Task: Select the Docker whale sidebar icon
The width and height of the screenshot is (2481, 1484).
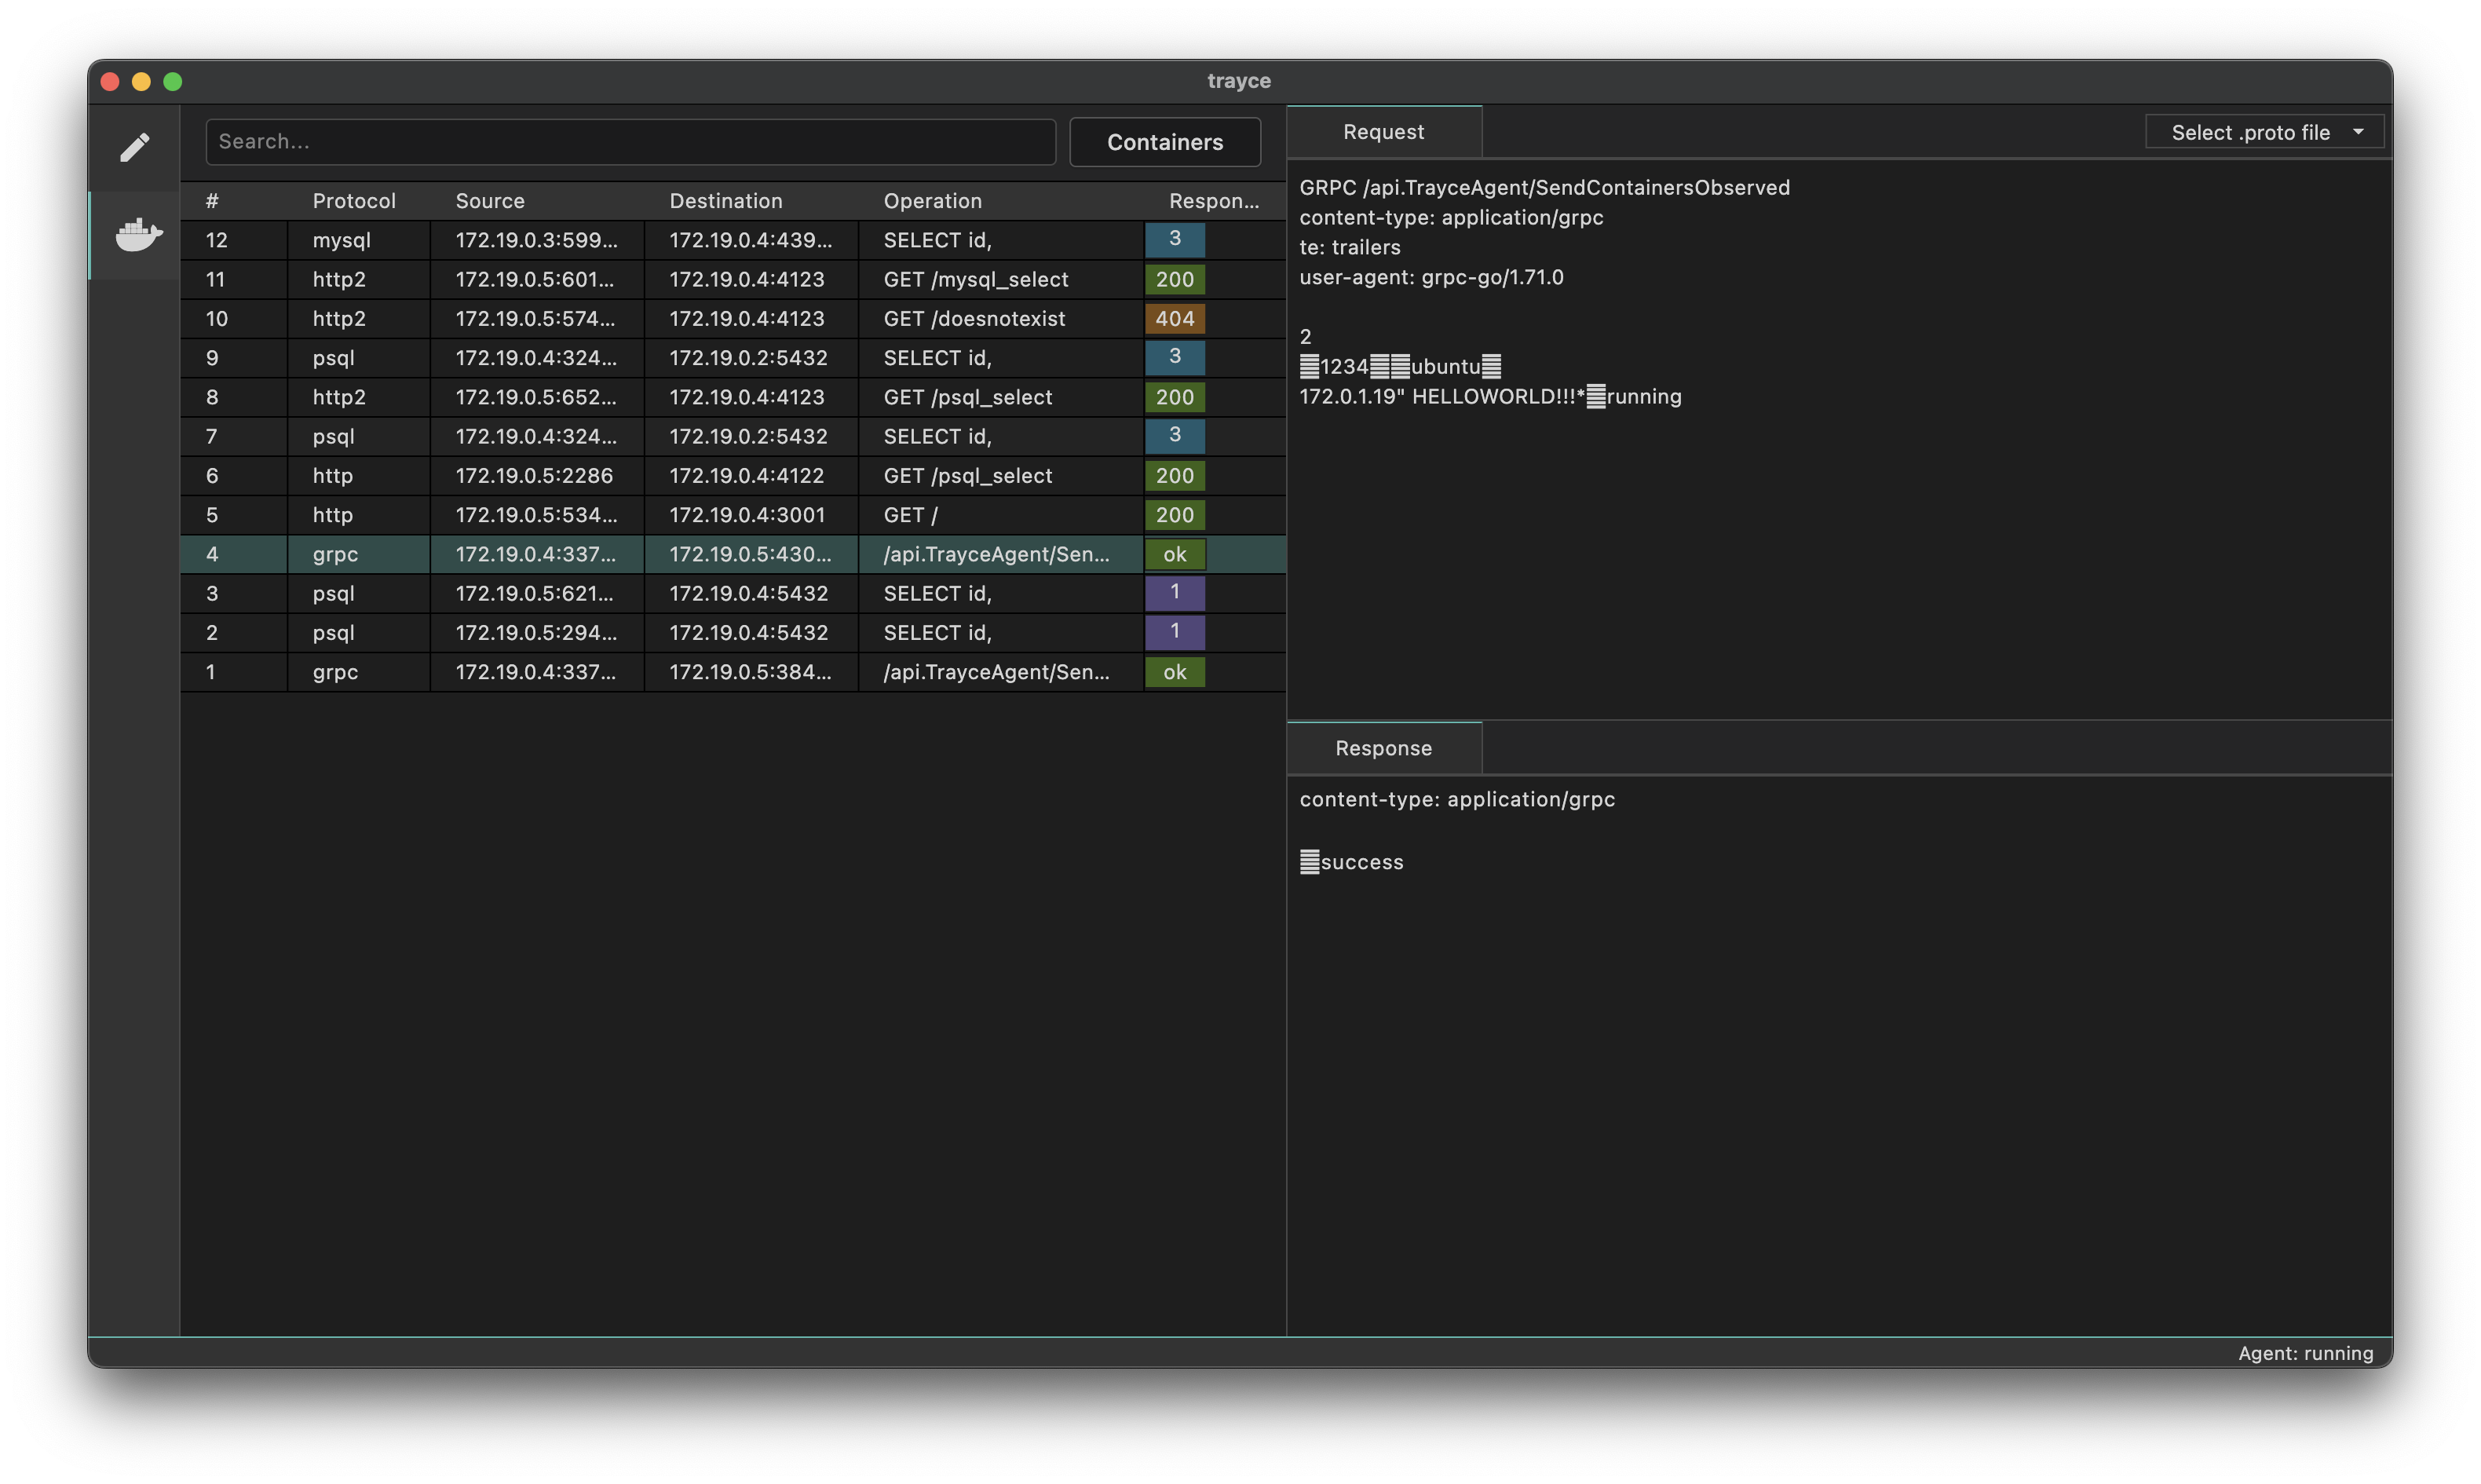Action: point(138,235)
